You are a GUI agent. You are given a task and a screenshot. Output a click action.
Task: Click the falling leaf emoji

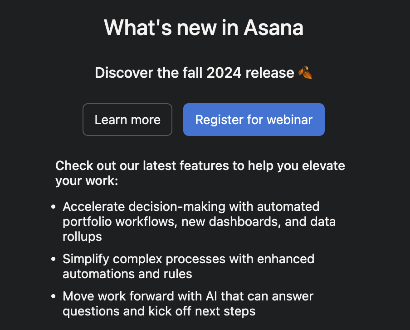point(305,72)
